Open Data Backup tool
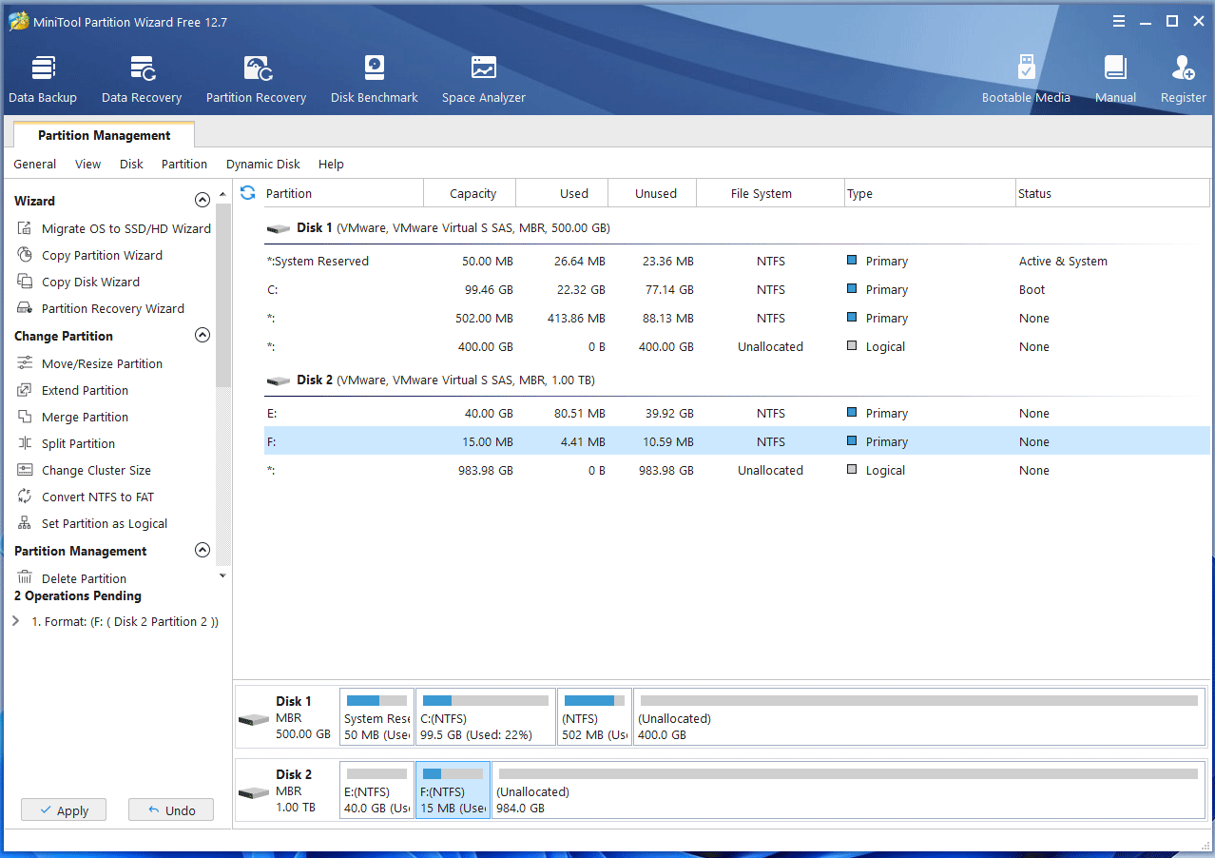 [x=43, y=80]
